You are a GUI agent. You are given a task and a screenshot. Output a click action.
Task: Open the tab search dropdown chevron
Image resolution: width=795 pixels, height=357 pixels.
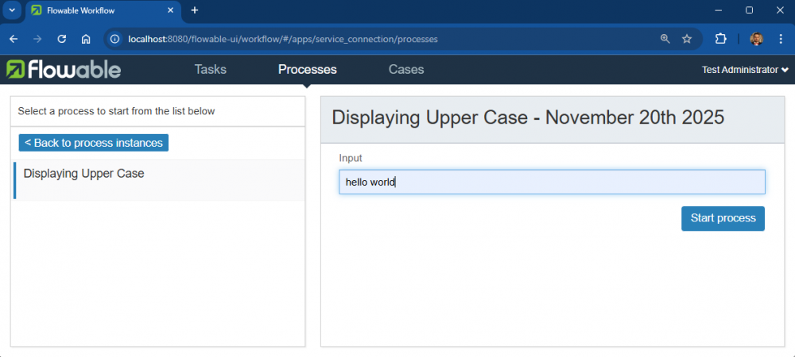pyautogui.click(x=12, y=10)
